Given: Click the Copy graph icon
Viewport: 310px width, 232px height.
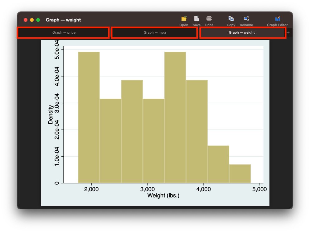Looking at the screenshot, I should pyautogui.click(x=231, y=19).
